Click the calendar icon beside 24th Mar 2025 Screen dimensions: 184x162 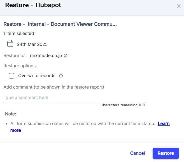[x=10, y=44]
